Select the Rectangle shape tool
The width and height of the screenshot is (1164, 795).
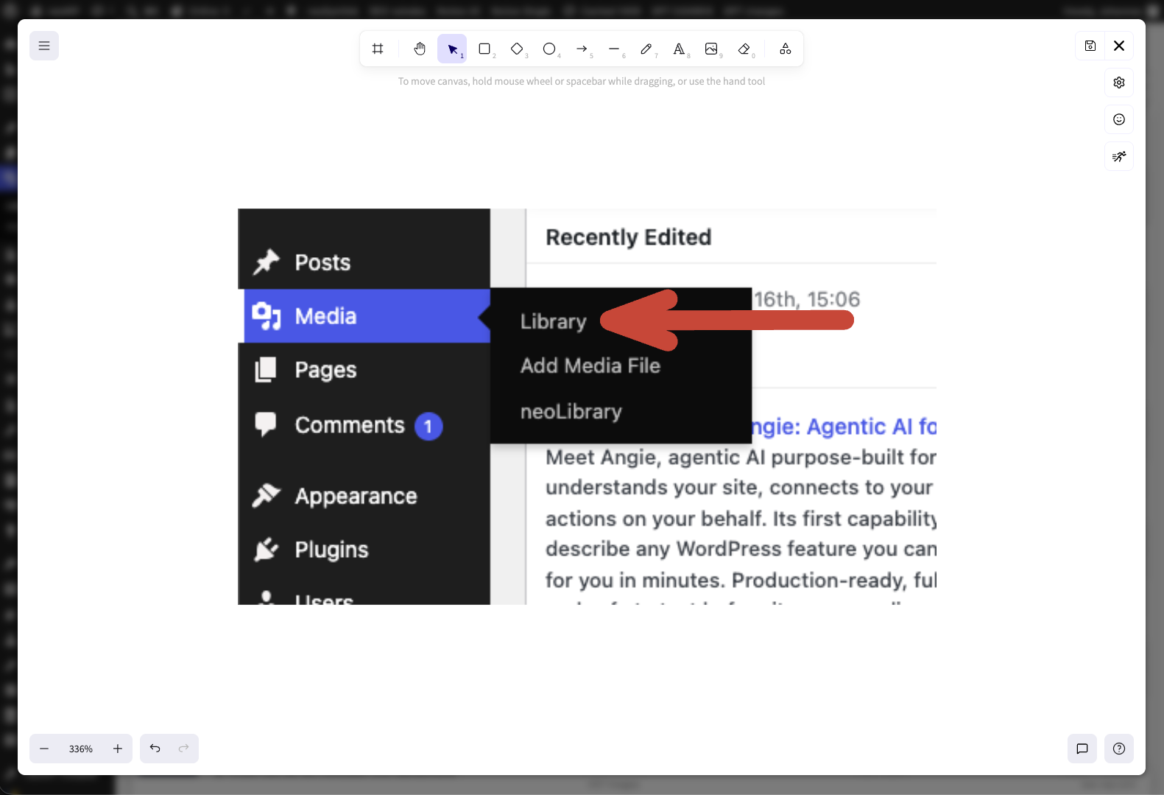point(484,49)
